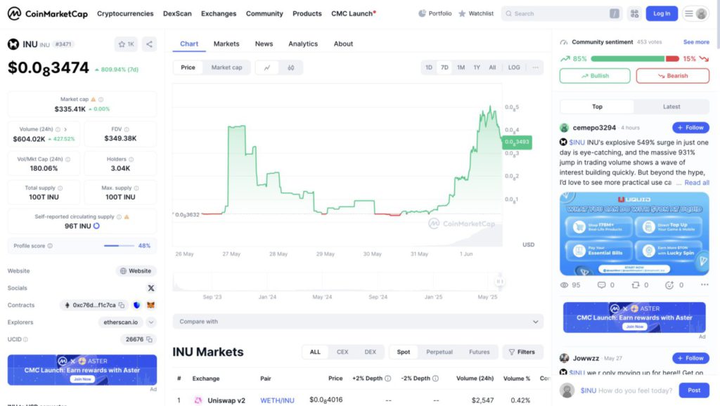The image size is (720, 406).
Task: Open the X social link
Action: [150, 288]
